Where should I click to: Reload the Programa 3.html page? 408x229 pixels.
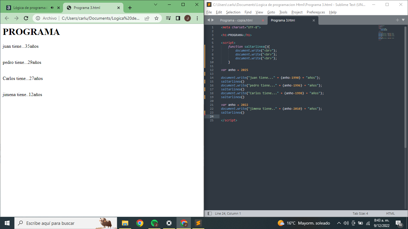click(26, 18)
